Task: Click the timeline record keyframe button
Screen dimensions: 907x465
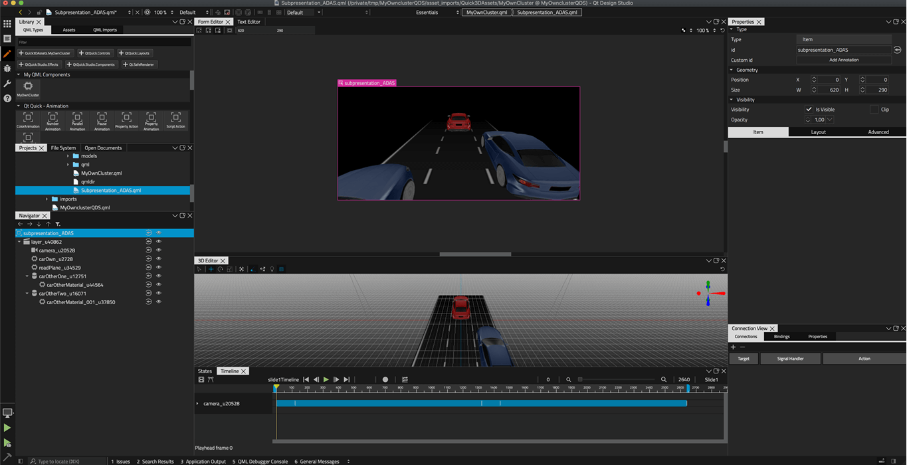Action: [385, 380]
